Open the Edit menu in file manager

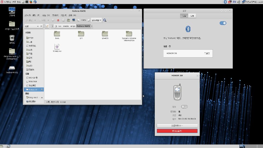36,15
